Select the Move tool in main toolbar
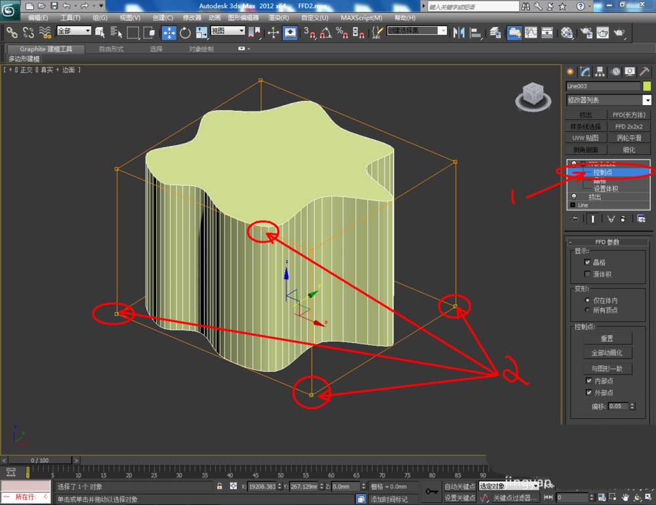Viewport: 656px width, 505px height. click(169, 32)
